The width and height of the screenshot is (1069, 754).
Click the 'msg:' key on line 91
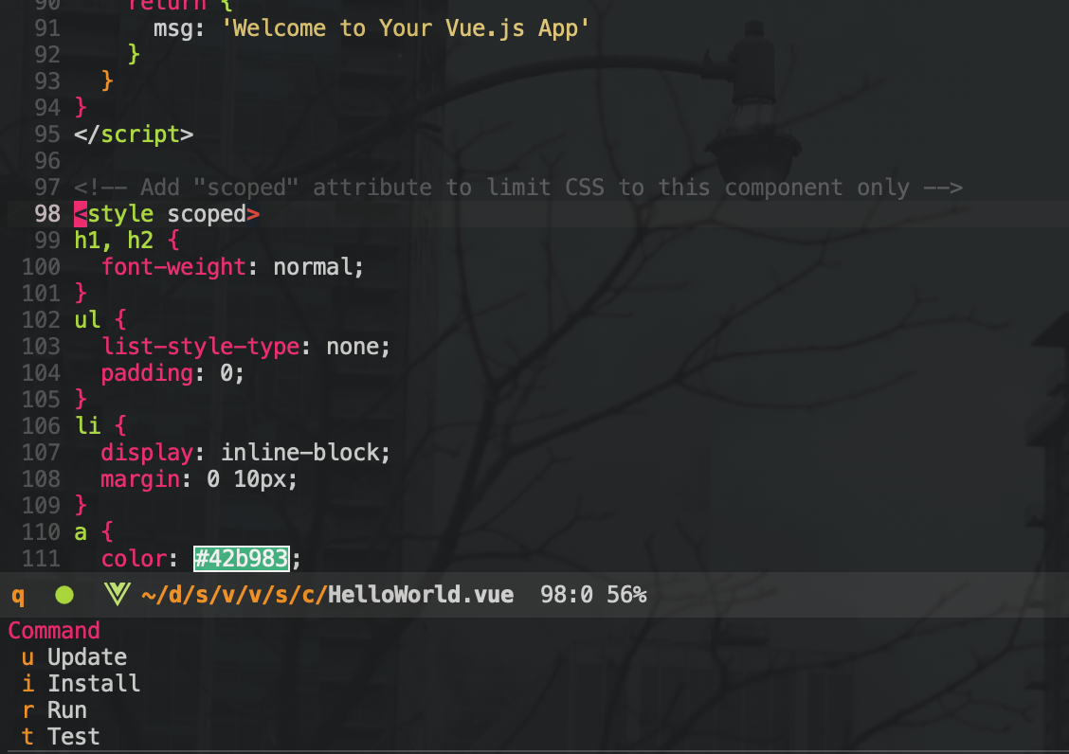(x=178, y=28)
